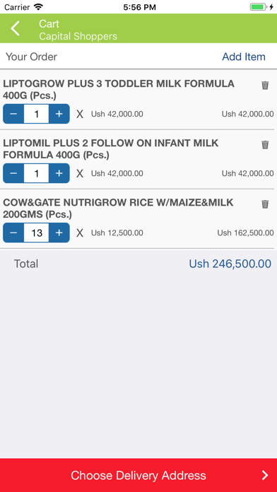Select Liptomil Plus 2 Follow On title

[x=111, y=149]
